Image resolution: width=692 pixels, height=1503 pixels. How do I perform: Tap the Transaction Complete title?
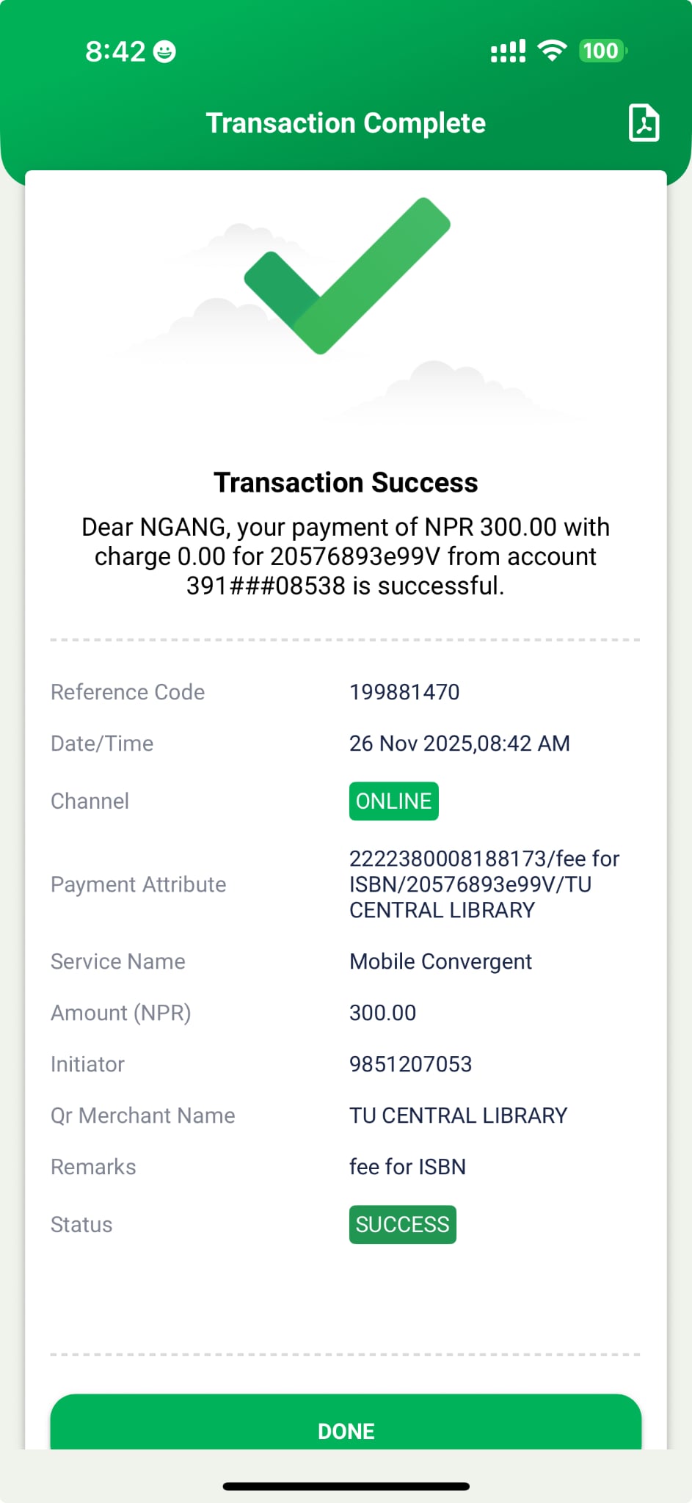pyautogui.click(x=346, y=123)
